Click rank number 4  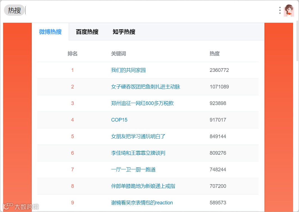click(72, 120)
